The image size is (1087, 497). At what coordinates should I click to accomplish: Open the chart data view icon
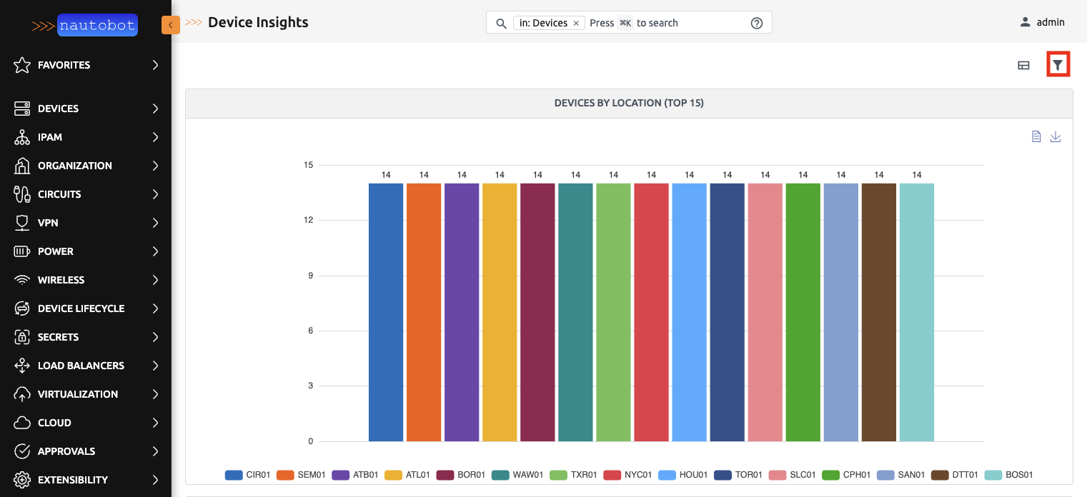(x=1036, y=136)
